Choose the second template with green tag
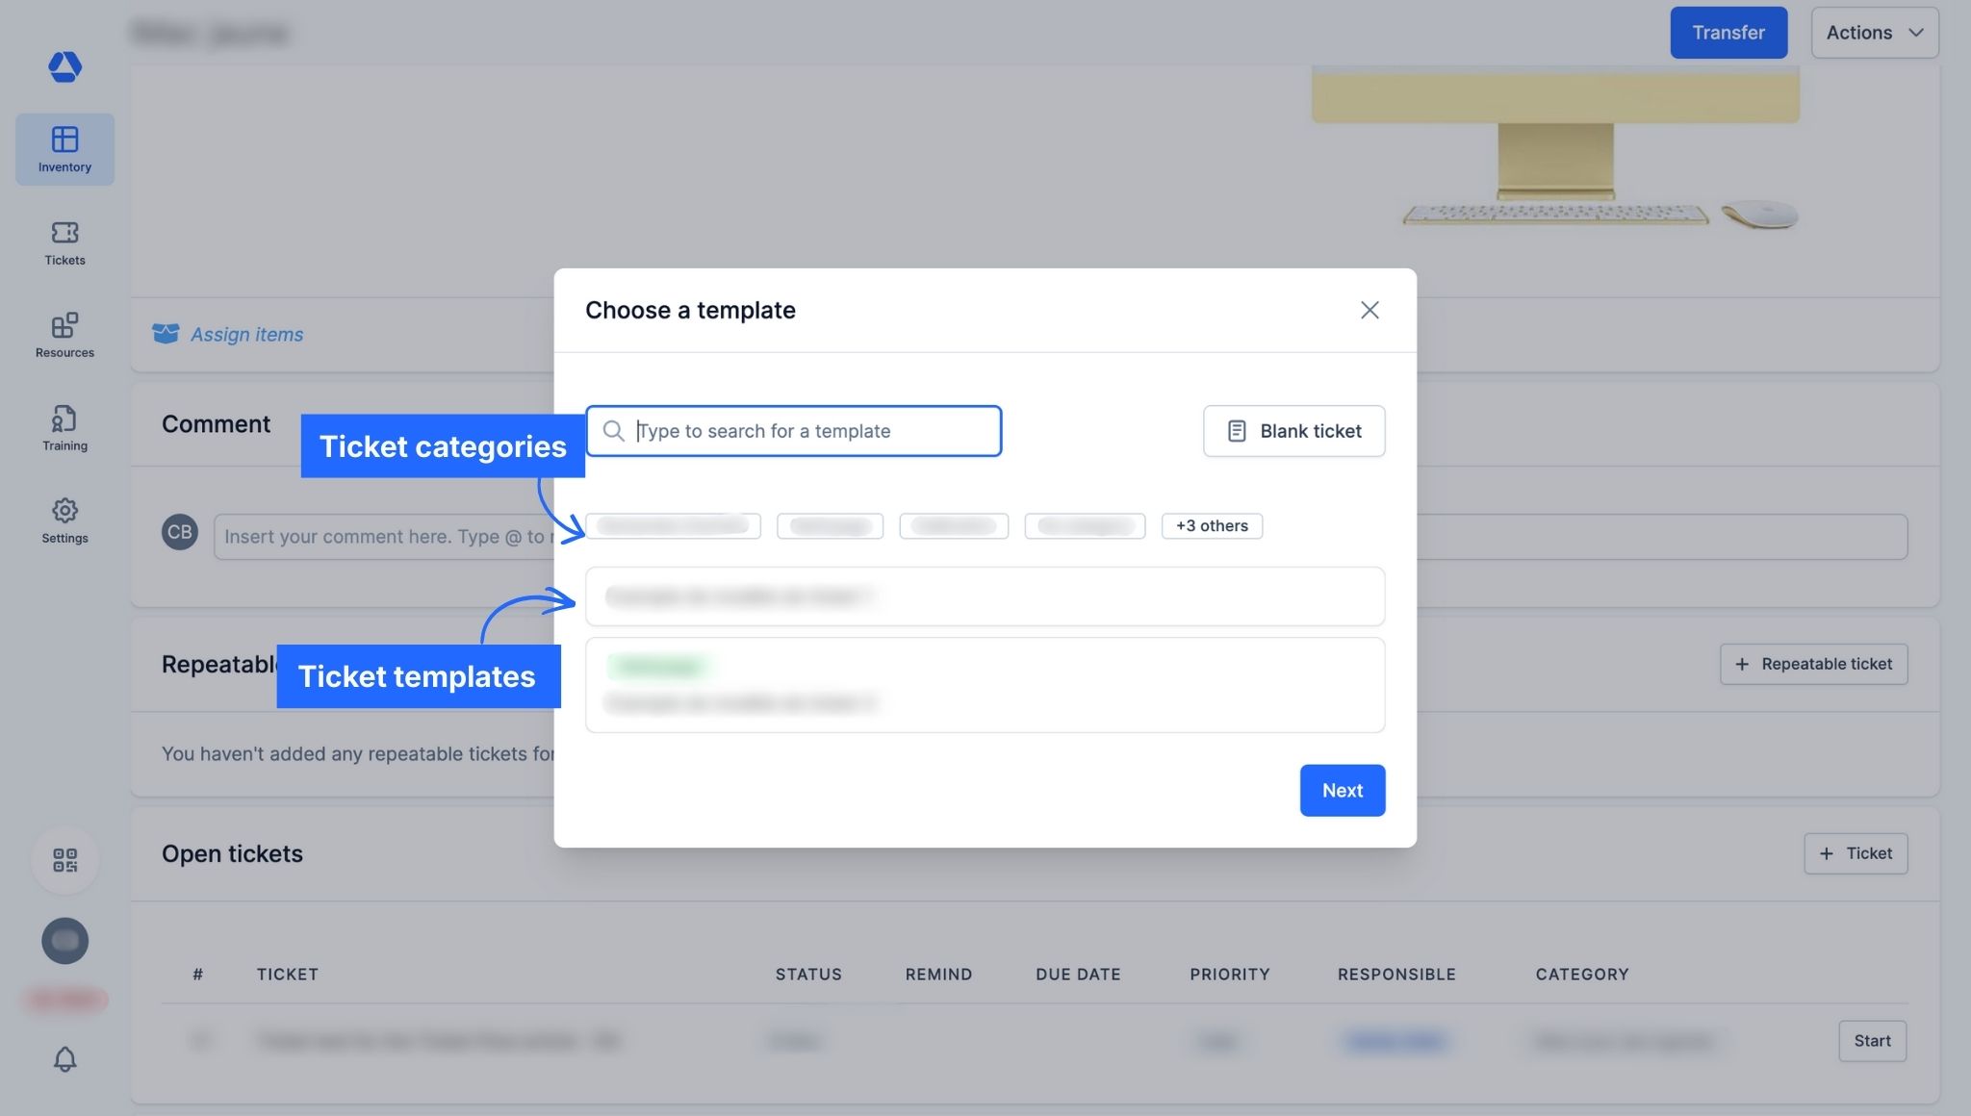The image size is (1971, 1116). click(985, 685)
